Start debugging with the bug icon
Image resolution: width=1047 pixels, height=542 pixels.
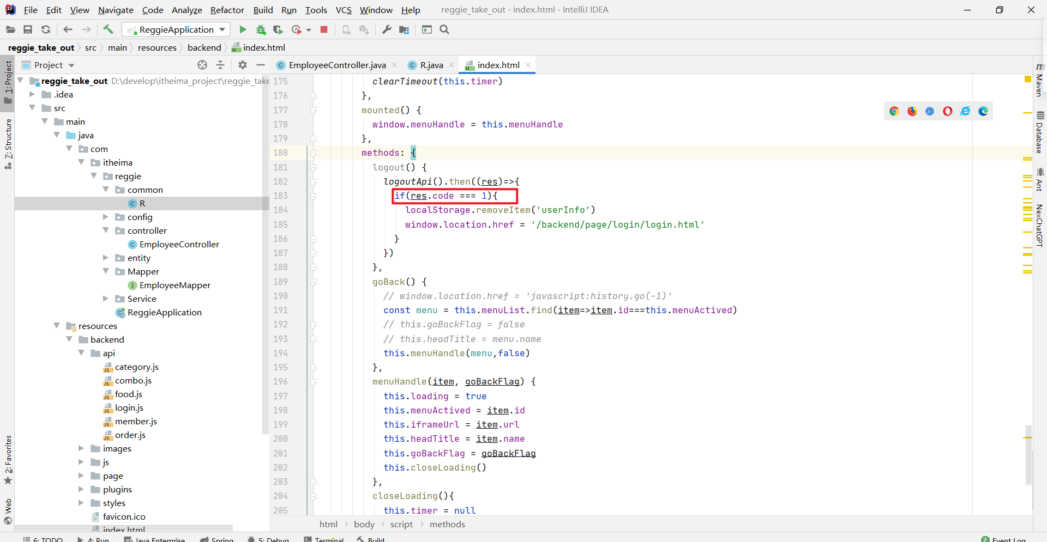click(x=261, y=29)
